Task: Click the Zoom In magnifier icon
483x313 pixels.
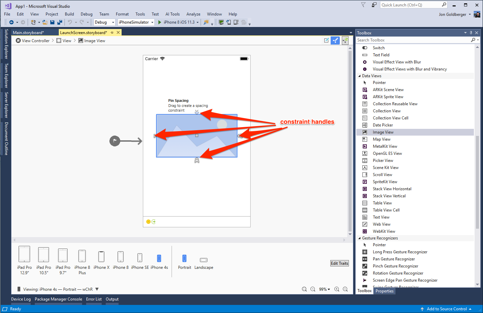Action: click(337, 289)
